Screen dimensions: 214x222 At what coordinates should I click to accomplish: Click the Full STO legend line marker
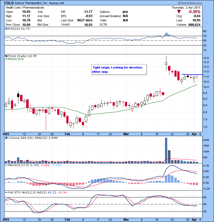tap(6, 192)
